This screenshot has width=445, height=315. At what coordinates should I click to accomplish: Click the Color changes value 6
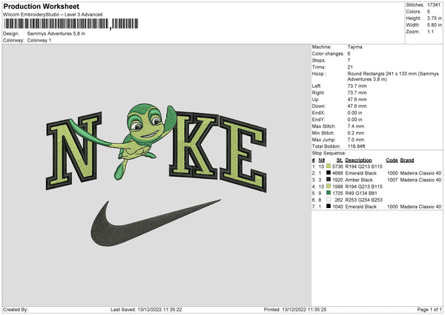coord(349,53)
